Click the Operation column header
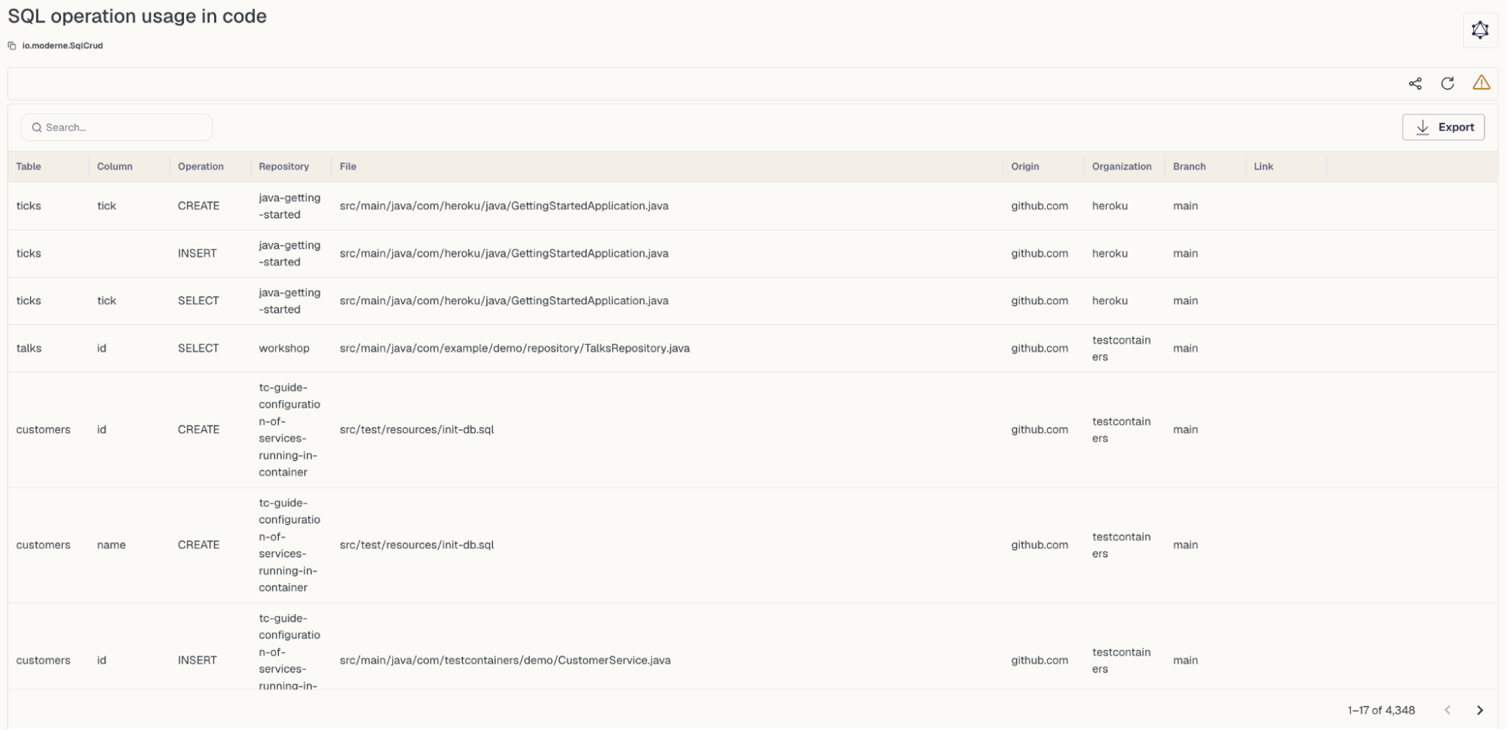The width and height of the screenshot is (1507, 730). tap(201, 166)
